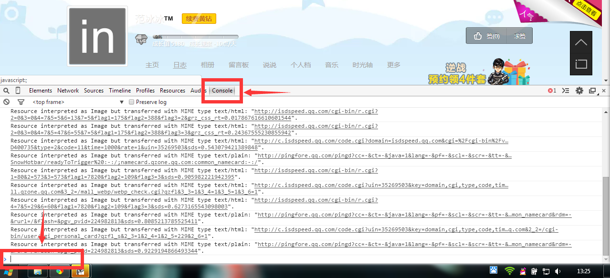
Task: Open the console filter funnel icon
Action: (x=21, y=102)
